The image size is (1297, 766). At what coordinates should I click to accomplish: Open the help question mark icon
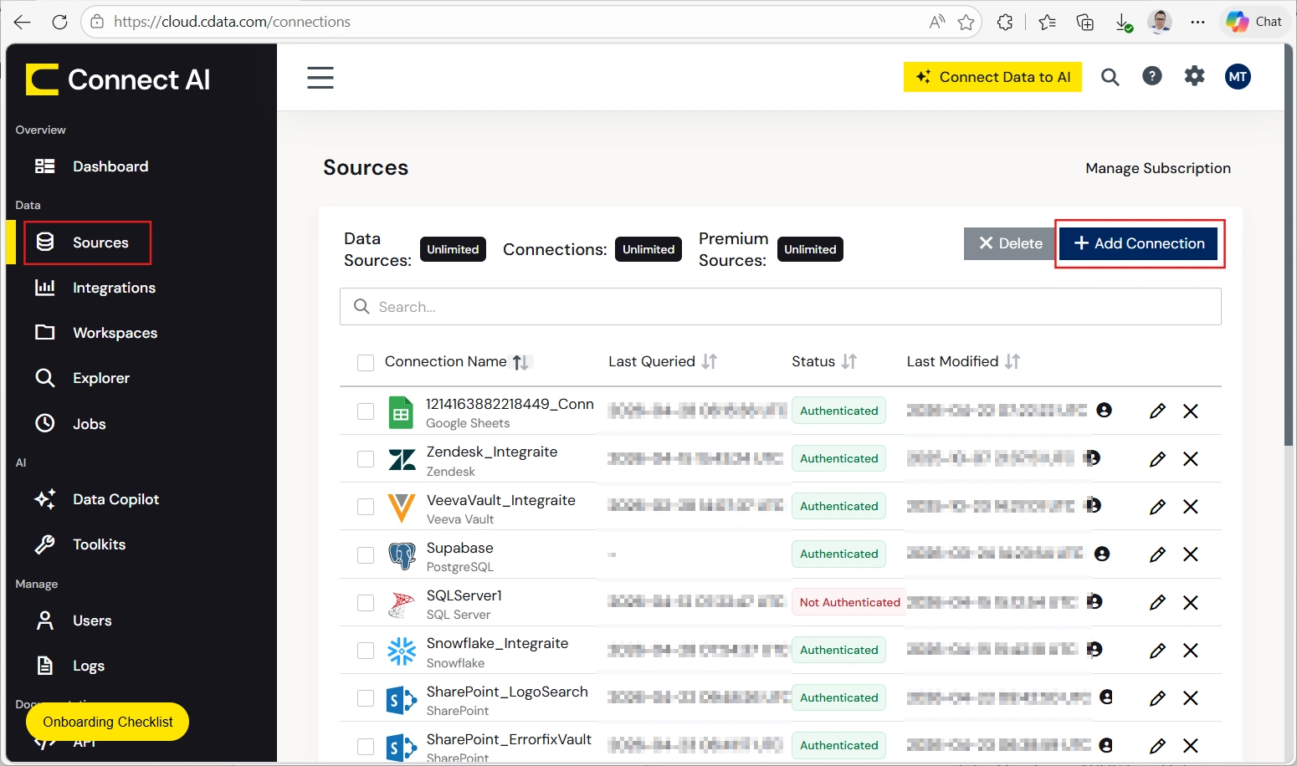pos(1152,76)
